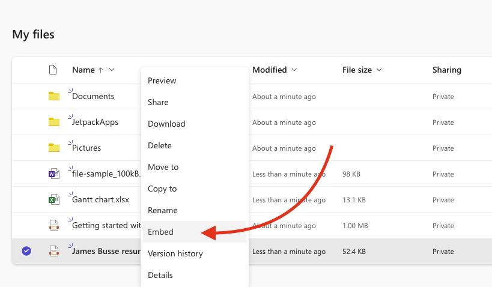Image resolution: width=492 pixels, height=287 pixels.
Task: Click the Word document icon for file-sample_100kB
Action: click(54, 174)
